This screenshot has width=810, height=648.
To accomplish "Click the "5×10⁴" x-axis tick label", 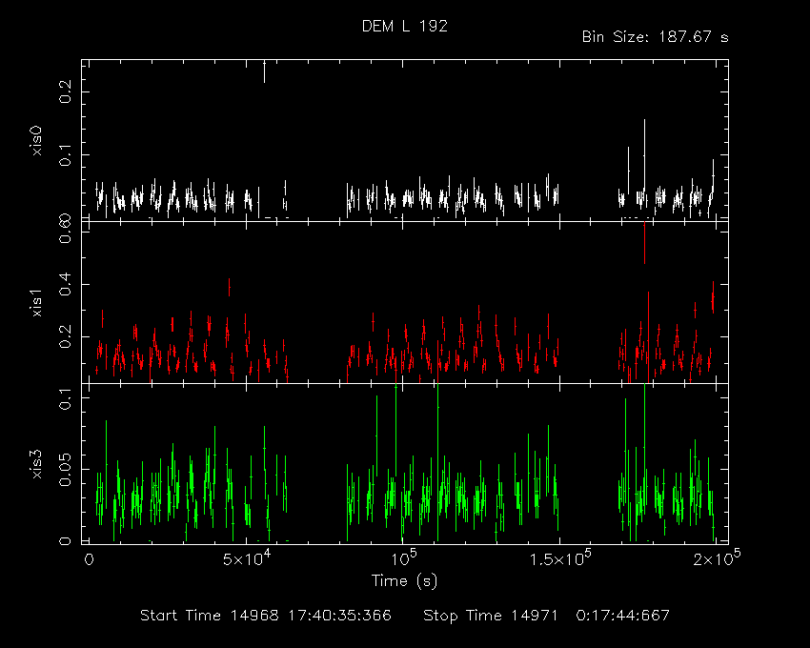I will (x=247, y=558).
